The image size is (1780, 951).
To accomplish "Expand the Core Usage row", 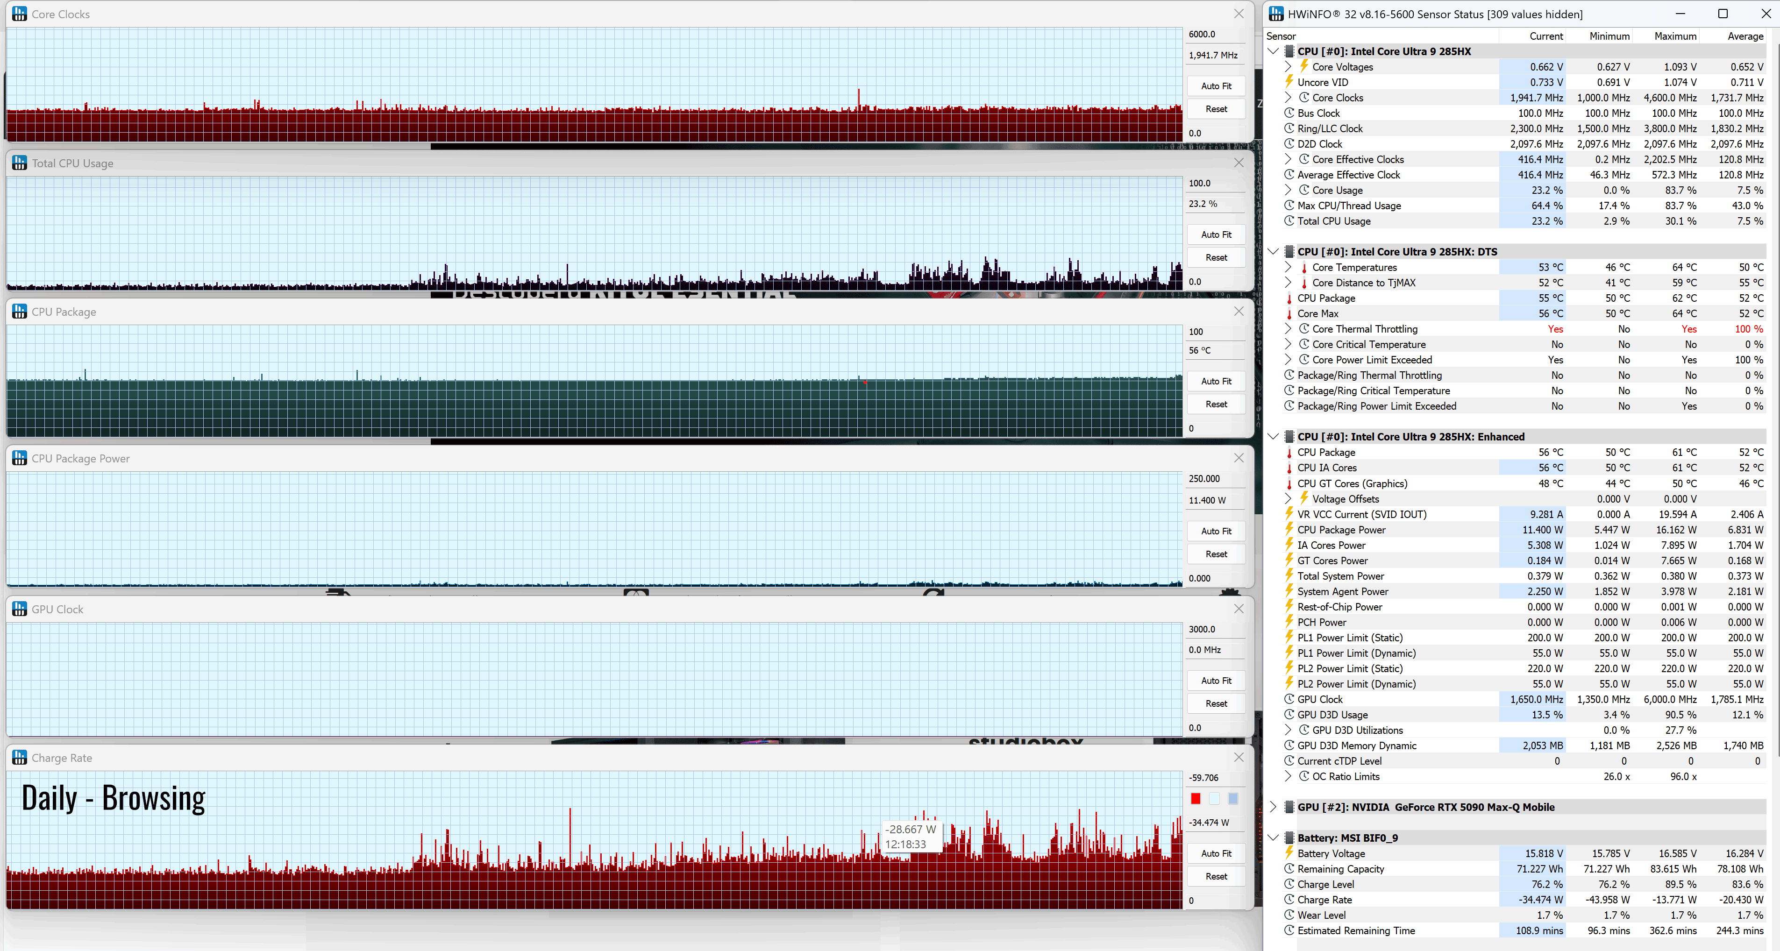I will 1288,190.
